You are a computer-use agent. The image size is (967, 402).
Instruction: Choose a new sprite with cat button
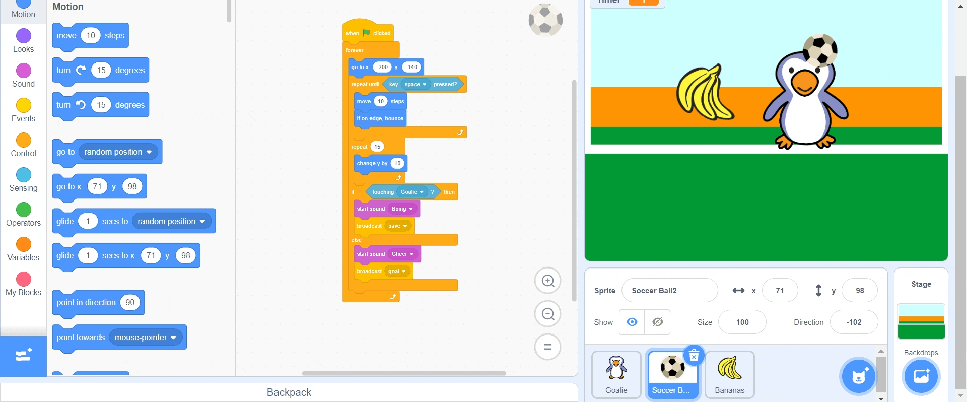pyautogui.click(x=859, y=376)
